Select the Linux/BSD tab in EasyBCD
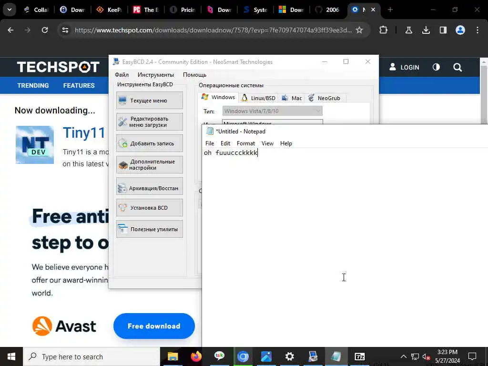The height and width of the screenshot is (366, 488). [259, 98]
